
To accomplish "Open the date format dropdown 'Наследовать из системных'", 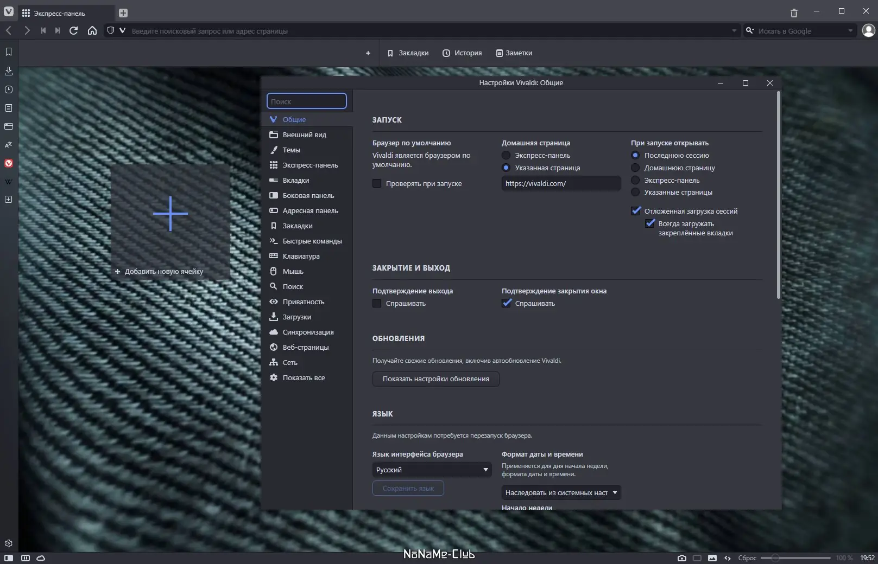I will pyautogui.click(x=561, y=492).
